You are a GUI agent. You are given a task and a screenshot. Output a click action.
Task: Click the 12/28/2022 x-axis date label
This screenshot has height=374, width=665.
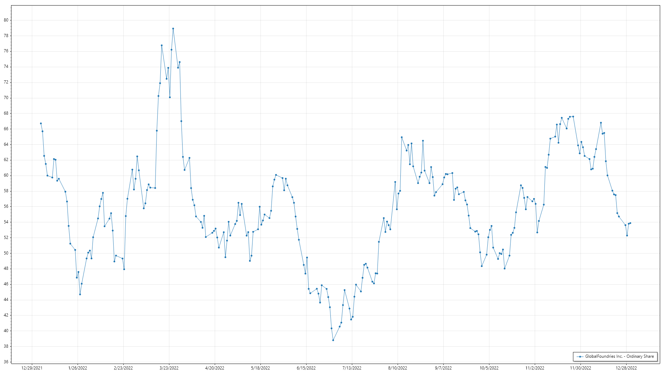coord(626,368)
